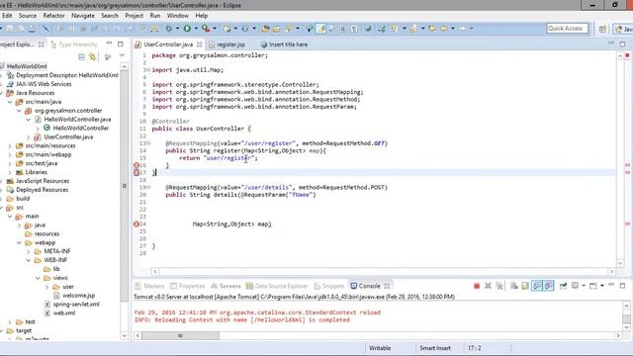Open the Servers view tab
Viewport: 633px width, 356px height.
point(226,286)
